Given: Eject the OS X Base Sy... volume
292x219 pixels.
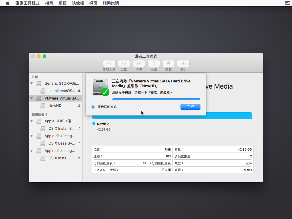Looking at the screenshot, I should (x=79, y=143).
